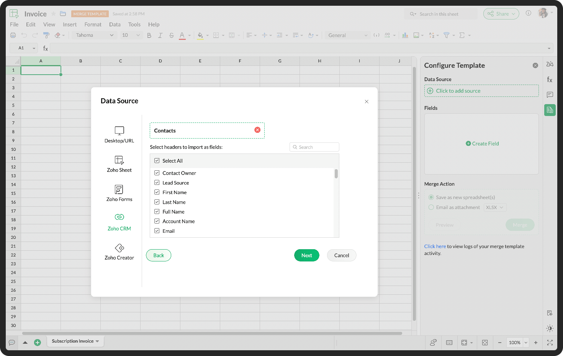Uncheck the First Name header
The width and height of the screenshot is (563, 356).
(x=157, y=192)
